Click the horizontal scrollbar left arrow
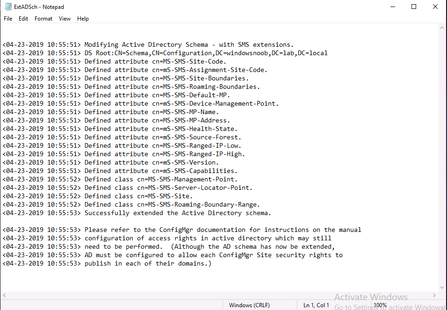The height and width of the screenshot is (310, 447). [4, 295]
